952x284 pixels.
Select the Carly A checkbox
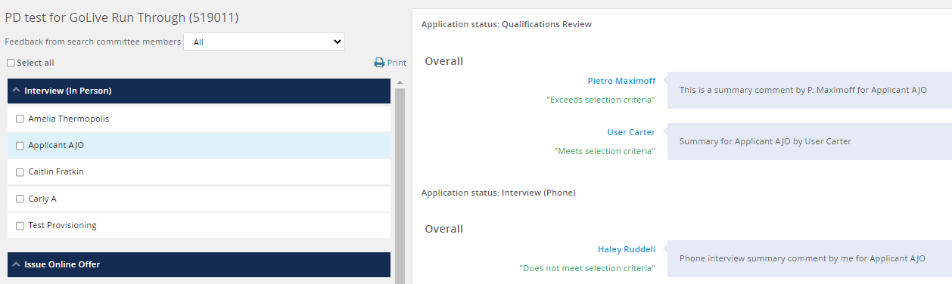[20, 199]
